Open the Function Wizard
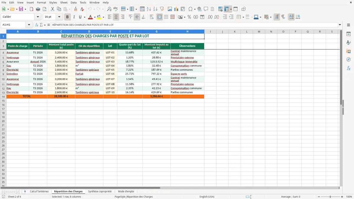Screen dimensions: 354x199 pos(37,25)
